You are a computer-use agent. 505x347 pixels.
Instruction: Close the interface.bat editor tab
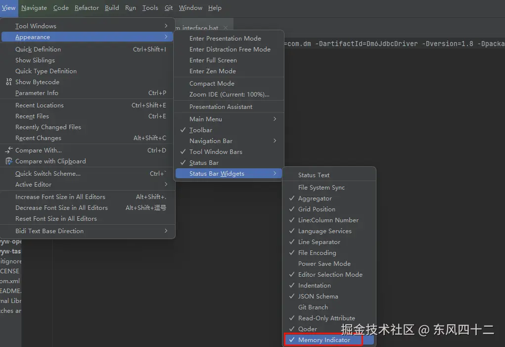tap(225, 27)
